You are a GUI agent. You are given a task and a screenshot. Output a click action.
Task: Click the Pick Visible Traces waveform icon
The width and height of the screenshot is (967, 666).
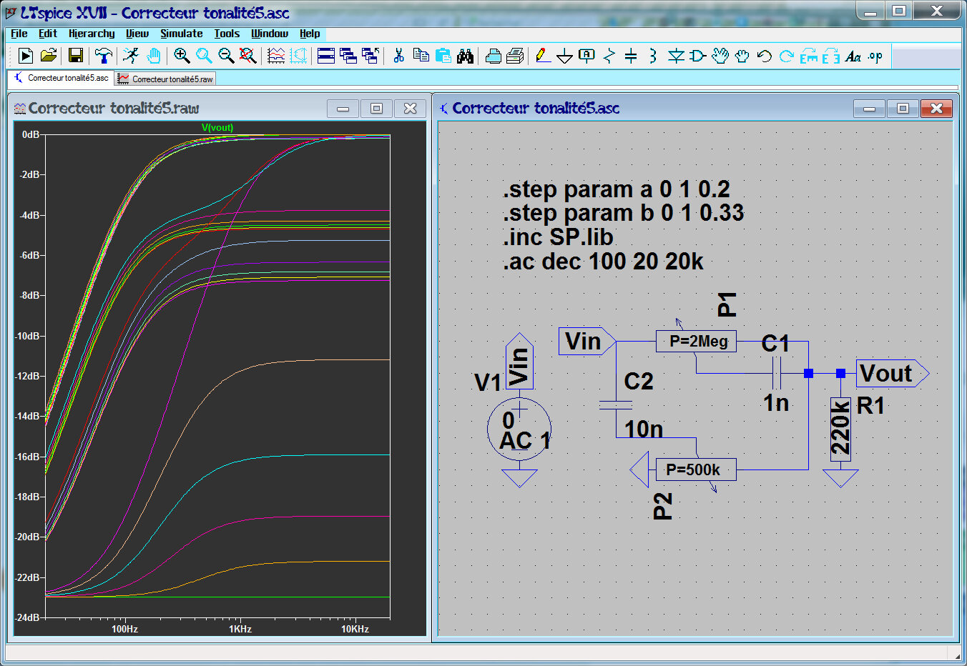pos(276,56)
